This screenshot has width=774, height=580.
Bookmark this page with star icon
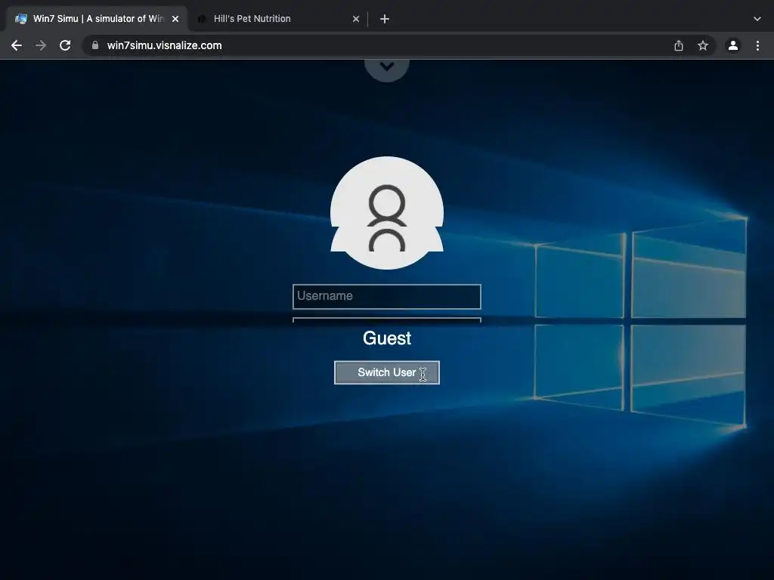(703, 45)
